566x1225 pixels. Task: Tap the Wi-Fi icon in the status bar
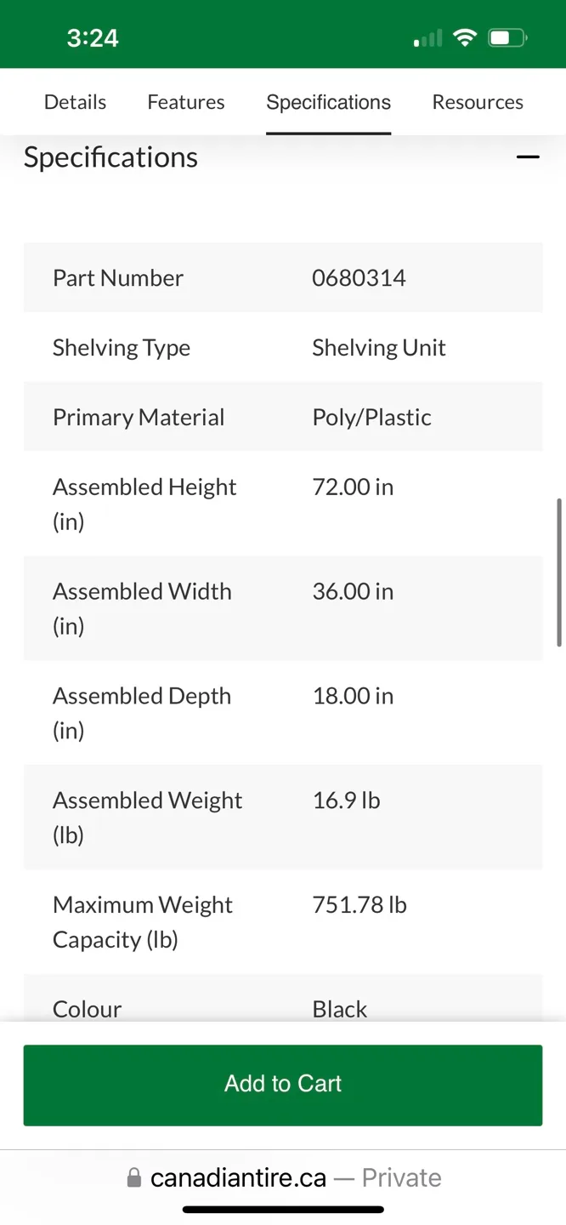(465, 37)
